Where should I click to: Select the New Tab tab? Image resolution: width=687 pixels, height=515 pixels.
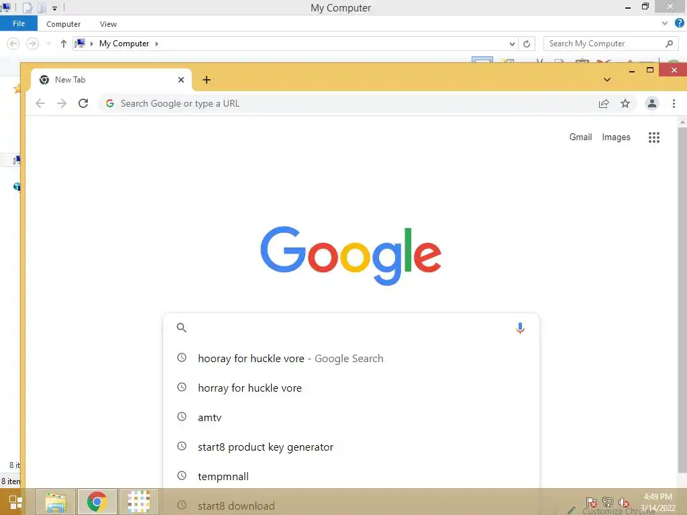(x=111, y=80)
